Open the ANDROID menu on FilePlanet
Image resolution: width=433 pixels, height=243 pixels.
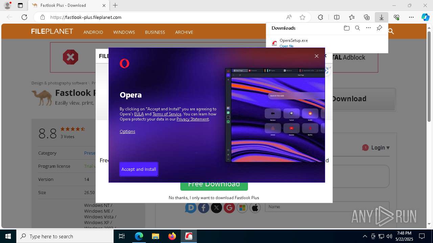[93, 32]
